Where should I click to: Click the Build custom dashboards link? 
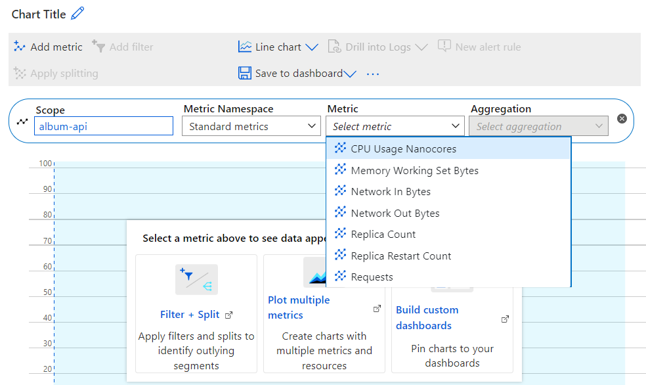427,317
